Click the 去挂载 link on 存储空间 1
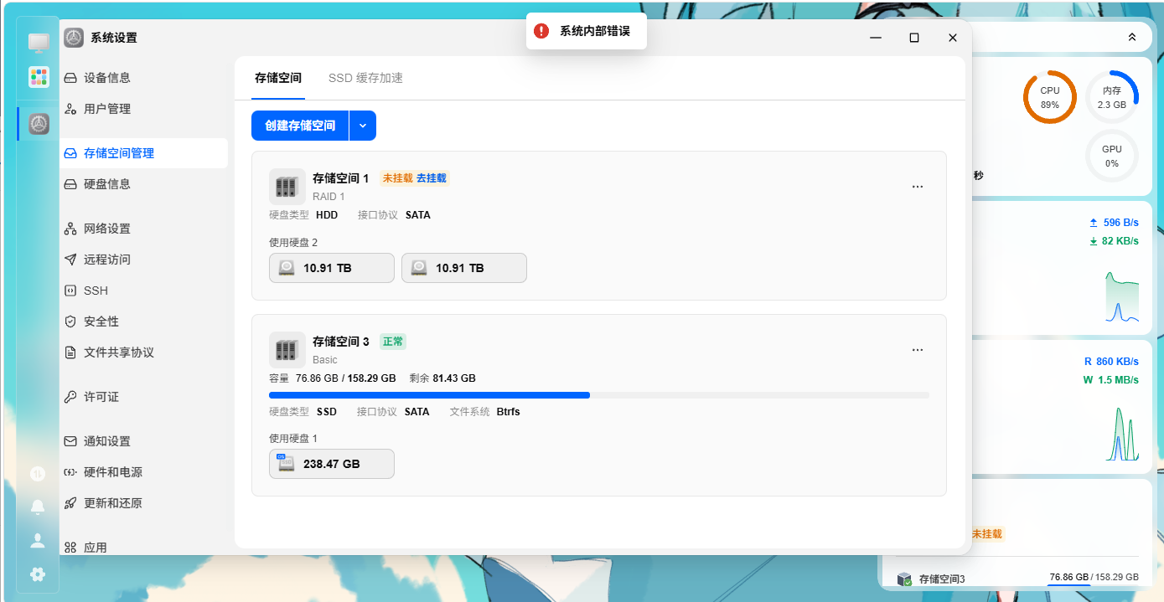Screen dimensions: 1164x602 [x=432, y=178]
